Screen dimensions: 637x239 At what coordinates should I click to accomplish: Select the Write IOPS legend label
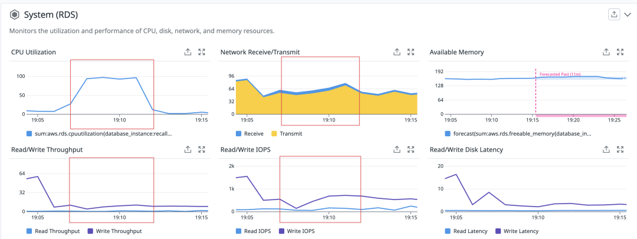point(301,231)
